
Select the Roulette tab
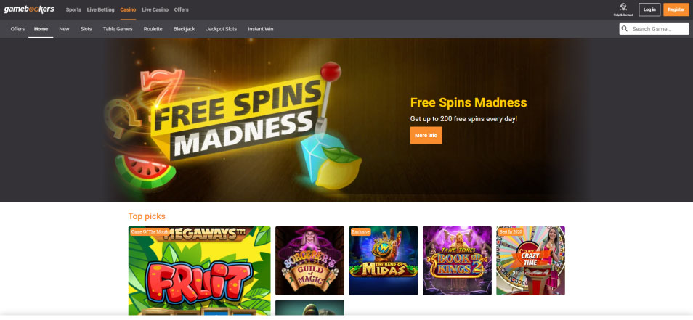click(153, 29)
